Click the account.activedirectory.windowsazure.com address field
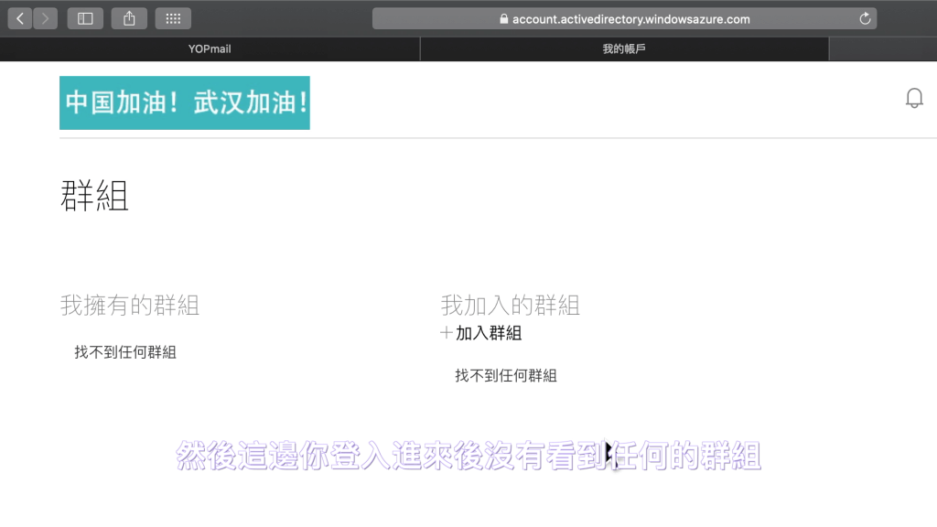Image resolution: width=937 pixels, height=527 pixels. pos(624,19)
